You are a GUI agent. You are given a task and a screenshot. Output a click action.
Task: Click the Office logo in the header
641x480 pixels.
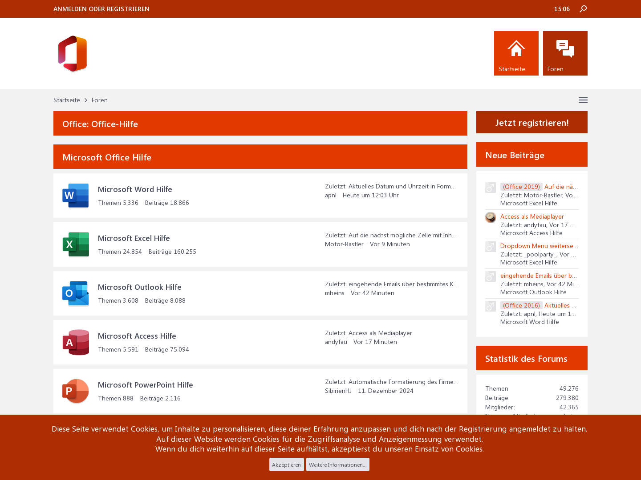(x=73, y=53)
